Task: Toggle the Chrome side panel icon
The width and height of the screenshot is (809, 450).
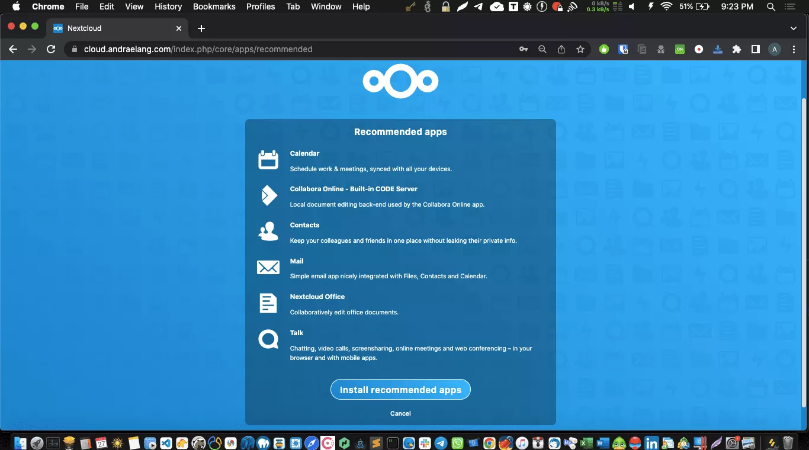Action: [756, 49]
